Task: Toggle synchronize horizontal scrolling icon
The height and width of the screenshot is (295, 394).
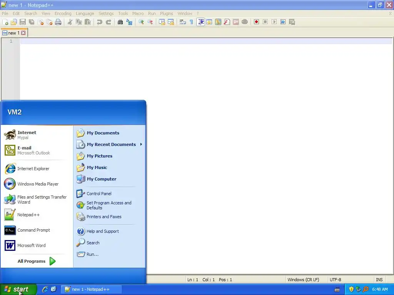Action: coord(171,22)
